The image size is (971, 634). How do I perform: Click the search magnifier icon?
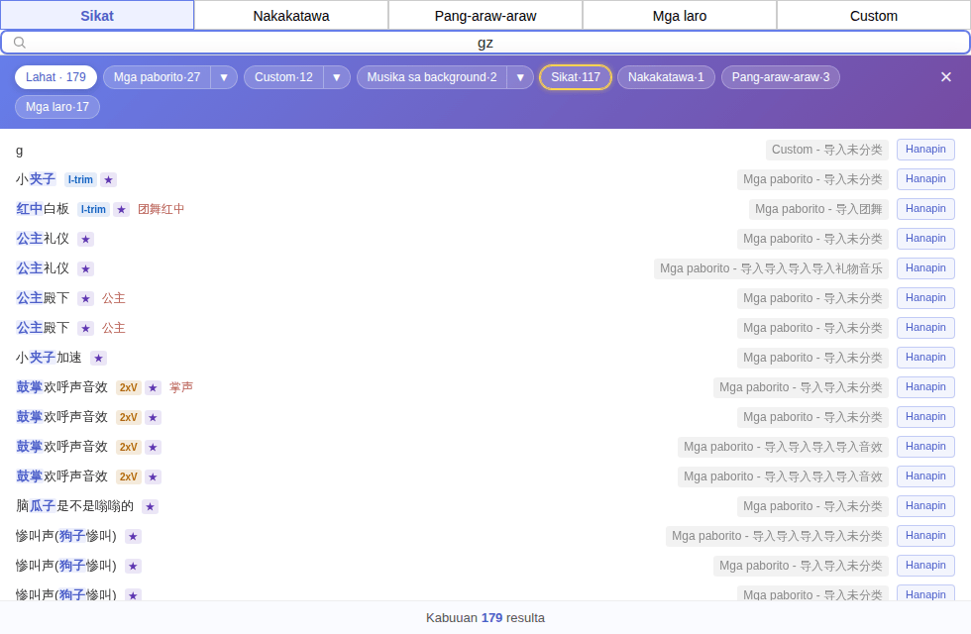point(19,42)
